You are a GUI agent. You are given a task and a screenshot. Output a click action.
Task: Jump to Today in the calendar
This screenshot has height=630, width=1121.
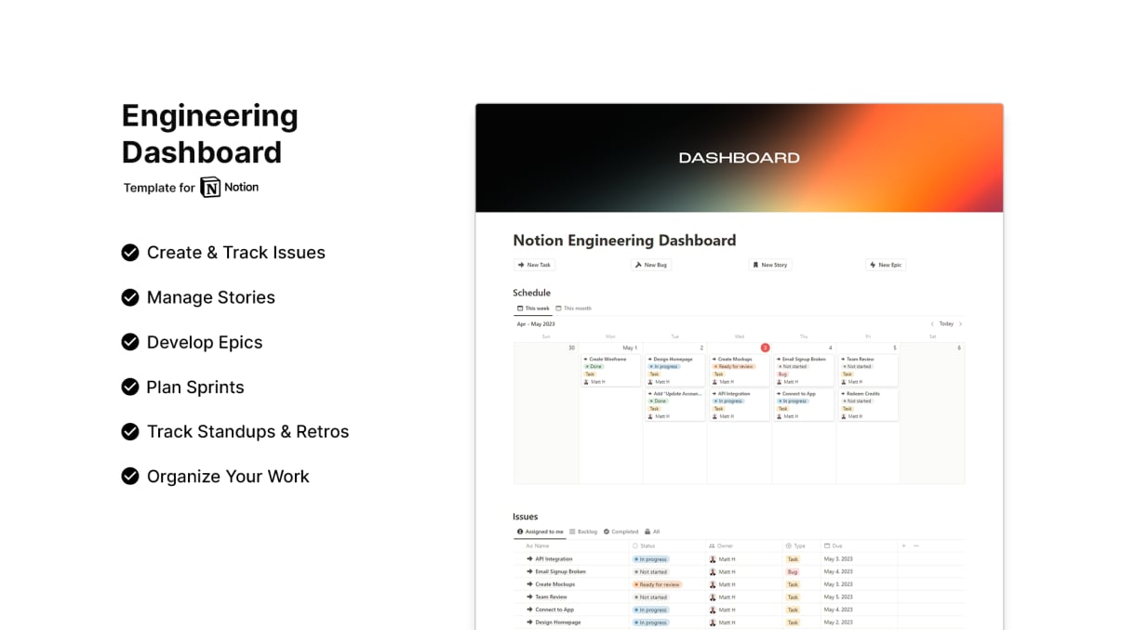pos(946,324)
